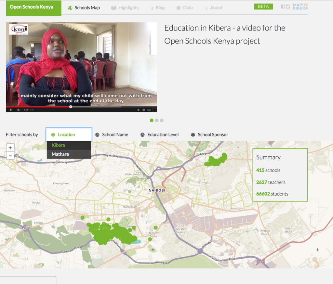Enter fullscreen on the video player
333x284 pixels.
(x=154, y=110)
